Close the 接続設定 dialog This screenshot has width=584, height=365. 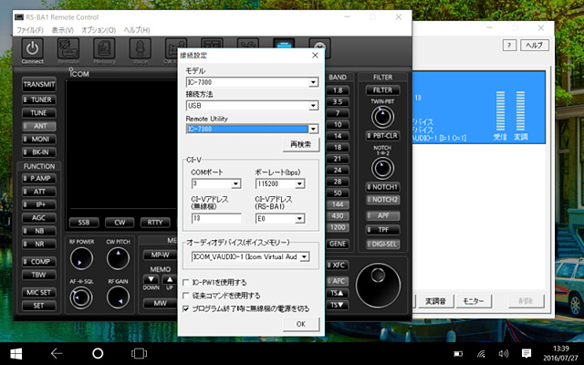(315, 56)
